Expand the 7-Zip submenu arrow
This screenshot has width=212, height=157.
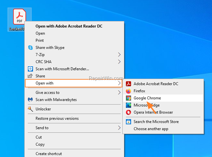119,55
